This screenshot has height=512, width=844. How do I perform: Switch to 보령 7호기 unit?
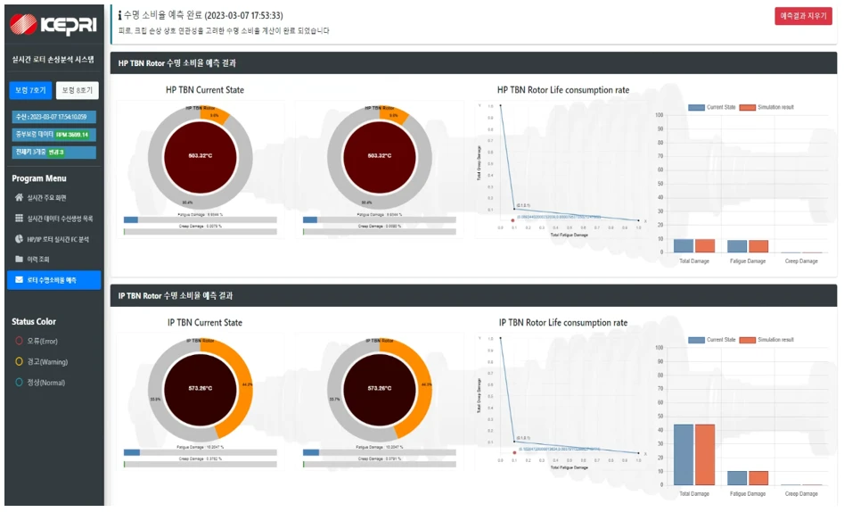pyautogui.click(x=30, y=90)
